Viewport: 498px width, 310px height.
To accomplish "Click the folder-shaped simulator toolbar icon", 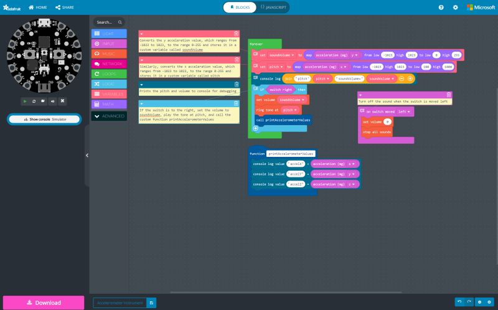I will [x=43, y=101].
